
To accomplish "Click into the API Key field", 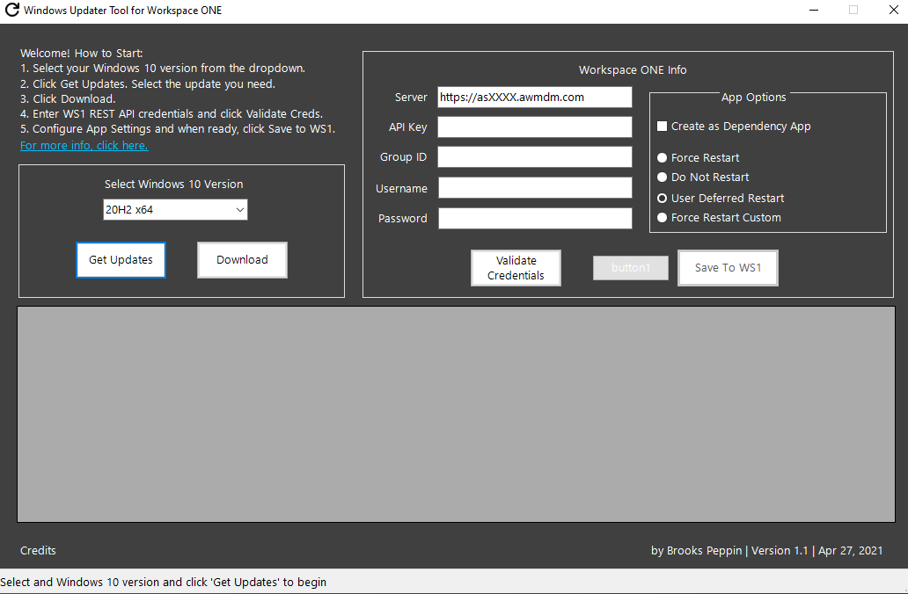I will click(534, 127).
